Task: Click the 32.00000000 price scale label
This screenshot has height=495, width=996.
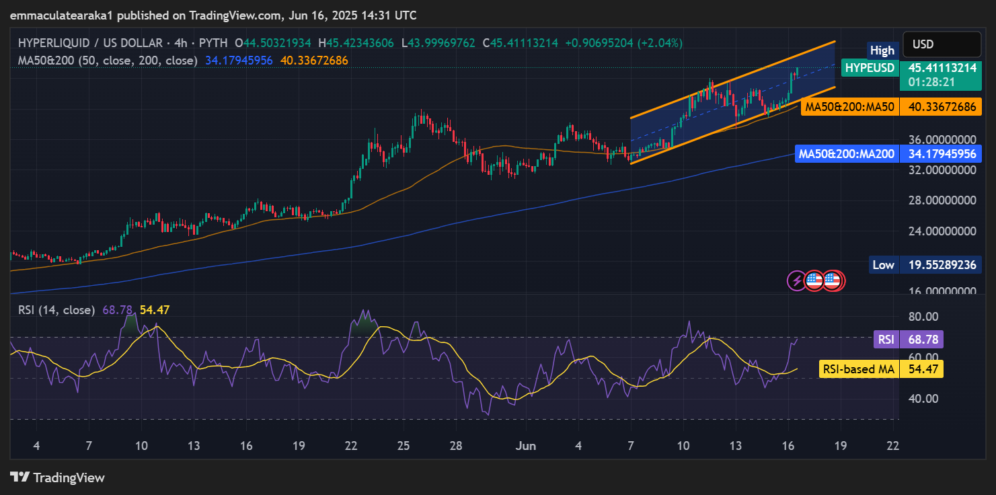Action: (x=942, y=169)
